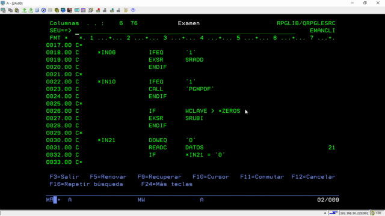Click RPGLIB/QRPGLESRC source file name
This screenshot has width=385, height=216.
click(x=306, y=23)
